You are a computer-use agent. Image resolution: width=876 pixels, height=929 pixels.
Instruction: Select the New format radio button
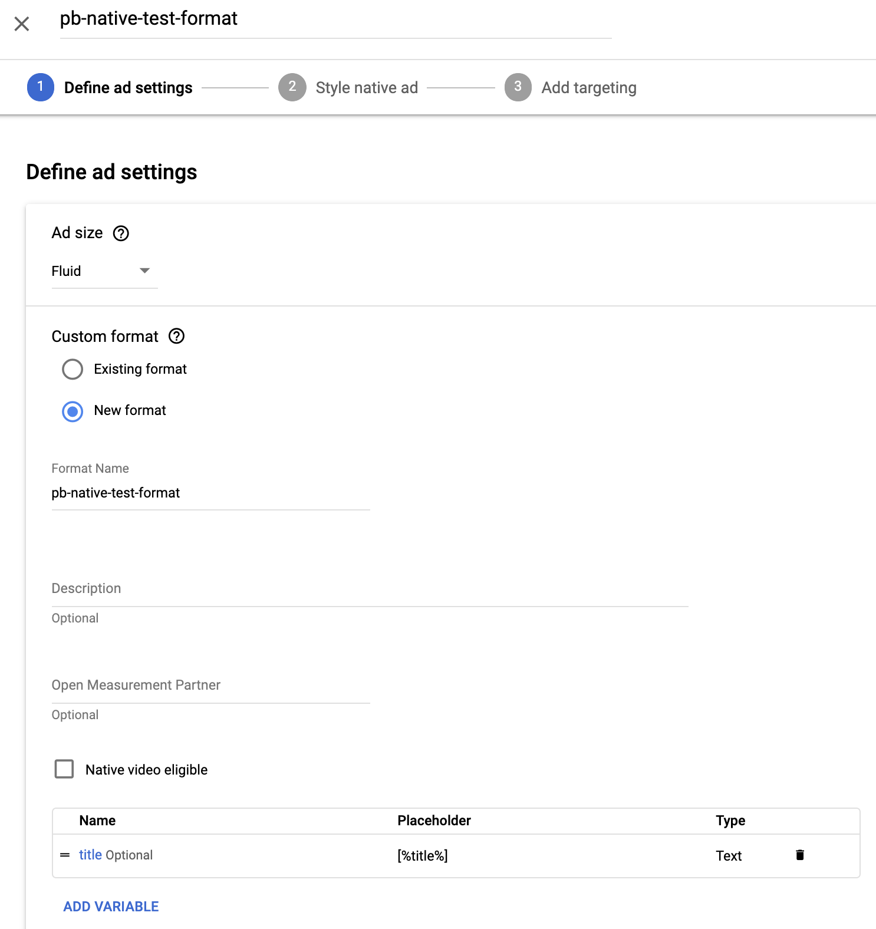pyautogui.click(x=73, y=411)
